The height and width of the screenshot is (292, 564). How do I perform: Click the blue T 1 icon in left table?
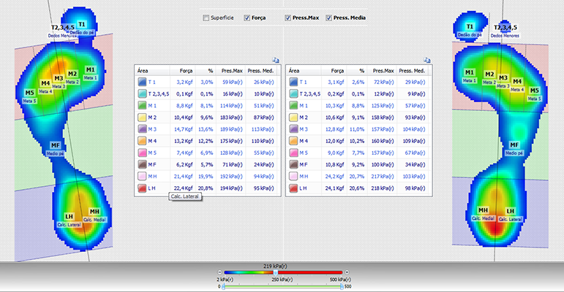(141, 82)
